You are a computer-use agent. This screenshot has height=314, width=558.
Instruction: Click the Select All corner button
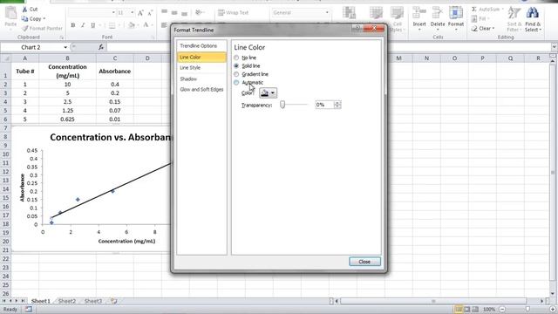(x=6, y=58)
